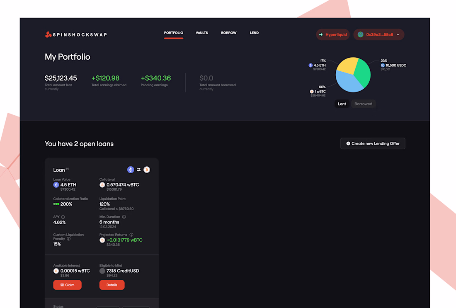Click the yellow pie chart slice
456x308 pixels.
coord(347,65)
